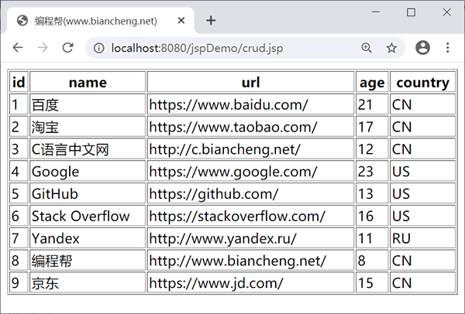Click the RU country cell
This screenshot has width=465, height=314.
click(423, 238)
